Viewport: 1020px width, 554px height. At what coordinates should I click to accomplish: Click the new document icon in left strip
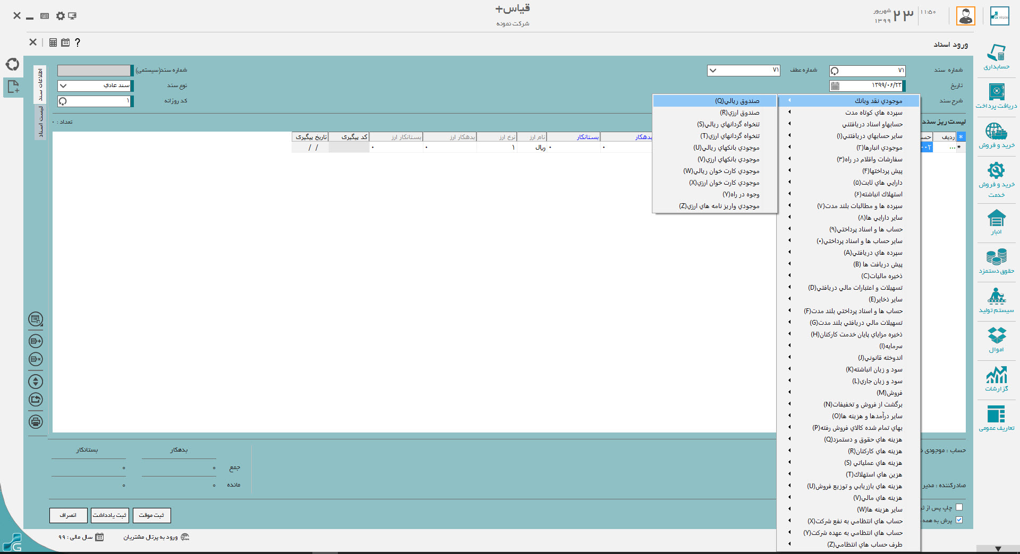[13, 86]
